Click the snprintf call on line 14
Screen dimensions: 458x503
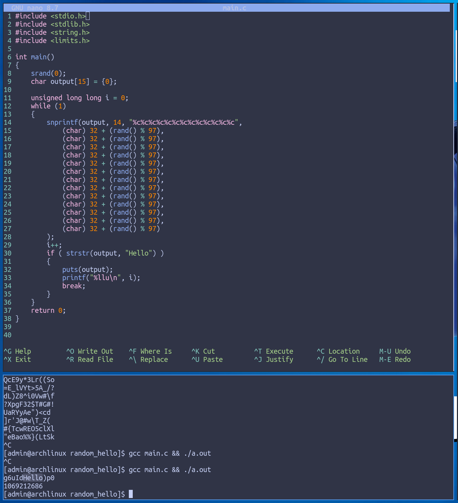click(x=144, y=122)
